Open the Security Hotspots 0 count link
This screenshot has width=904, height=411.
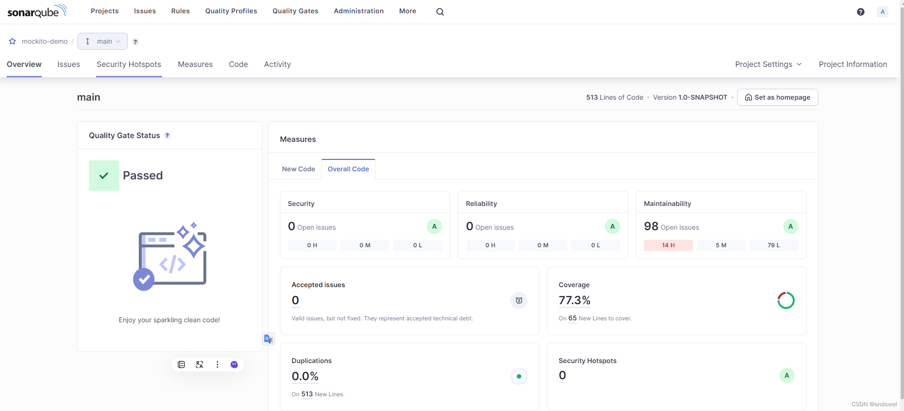[562, 375]
